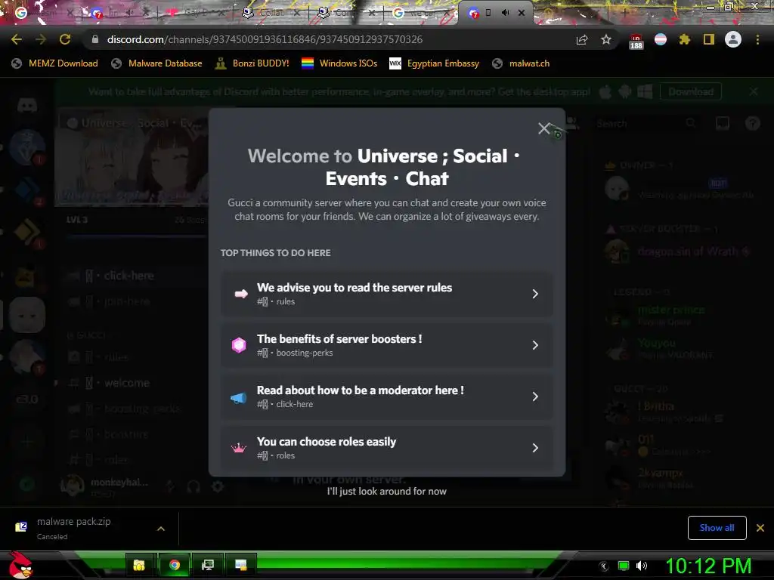Open the Windows ISOs bookmark

click(x=339, y=63)
